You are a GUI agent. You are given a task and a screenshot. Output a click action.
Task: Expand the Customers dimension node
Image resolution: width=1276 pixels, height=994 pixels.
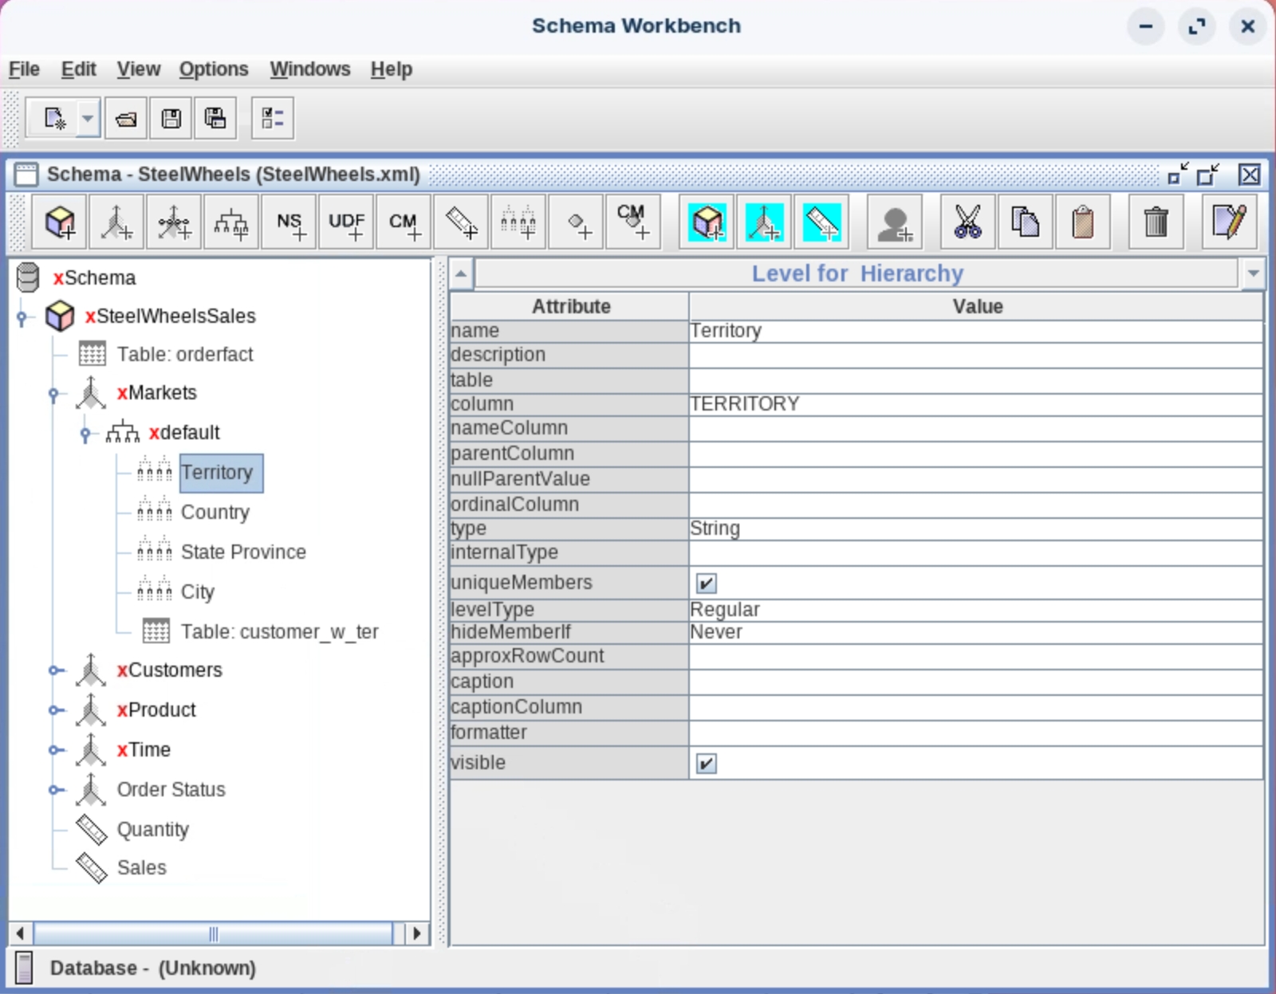coord(54,670)
